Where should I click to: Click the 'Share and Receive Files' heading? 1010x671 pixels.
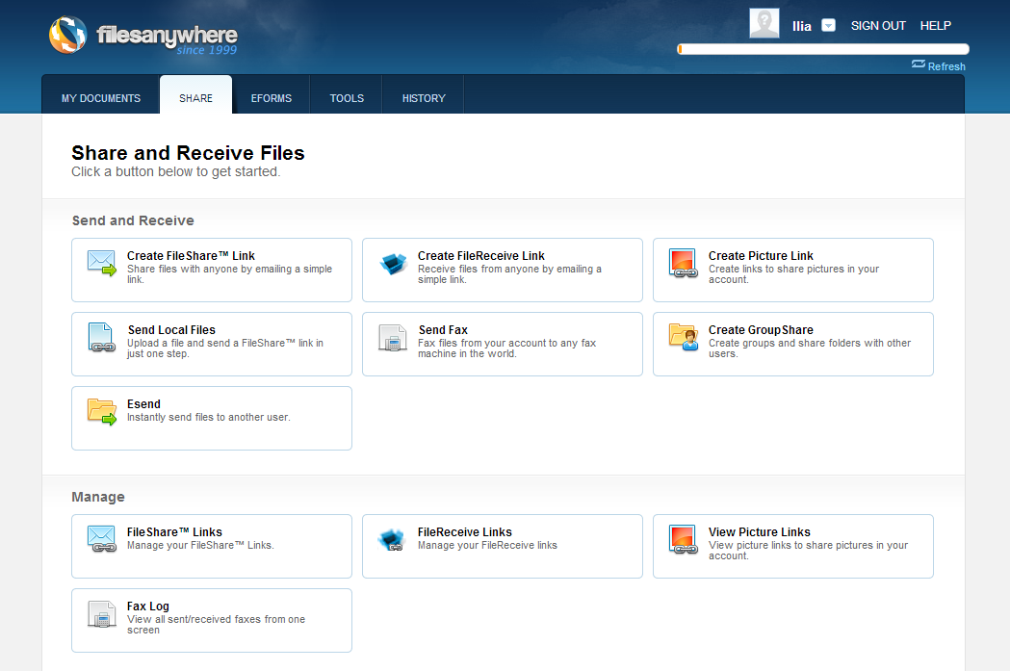pos(188,153)
